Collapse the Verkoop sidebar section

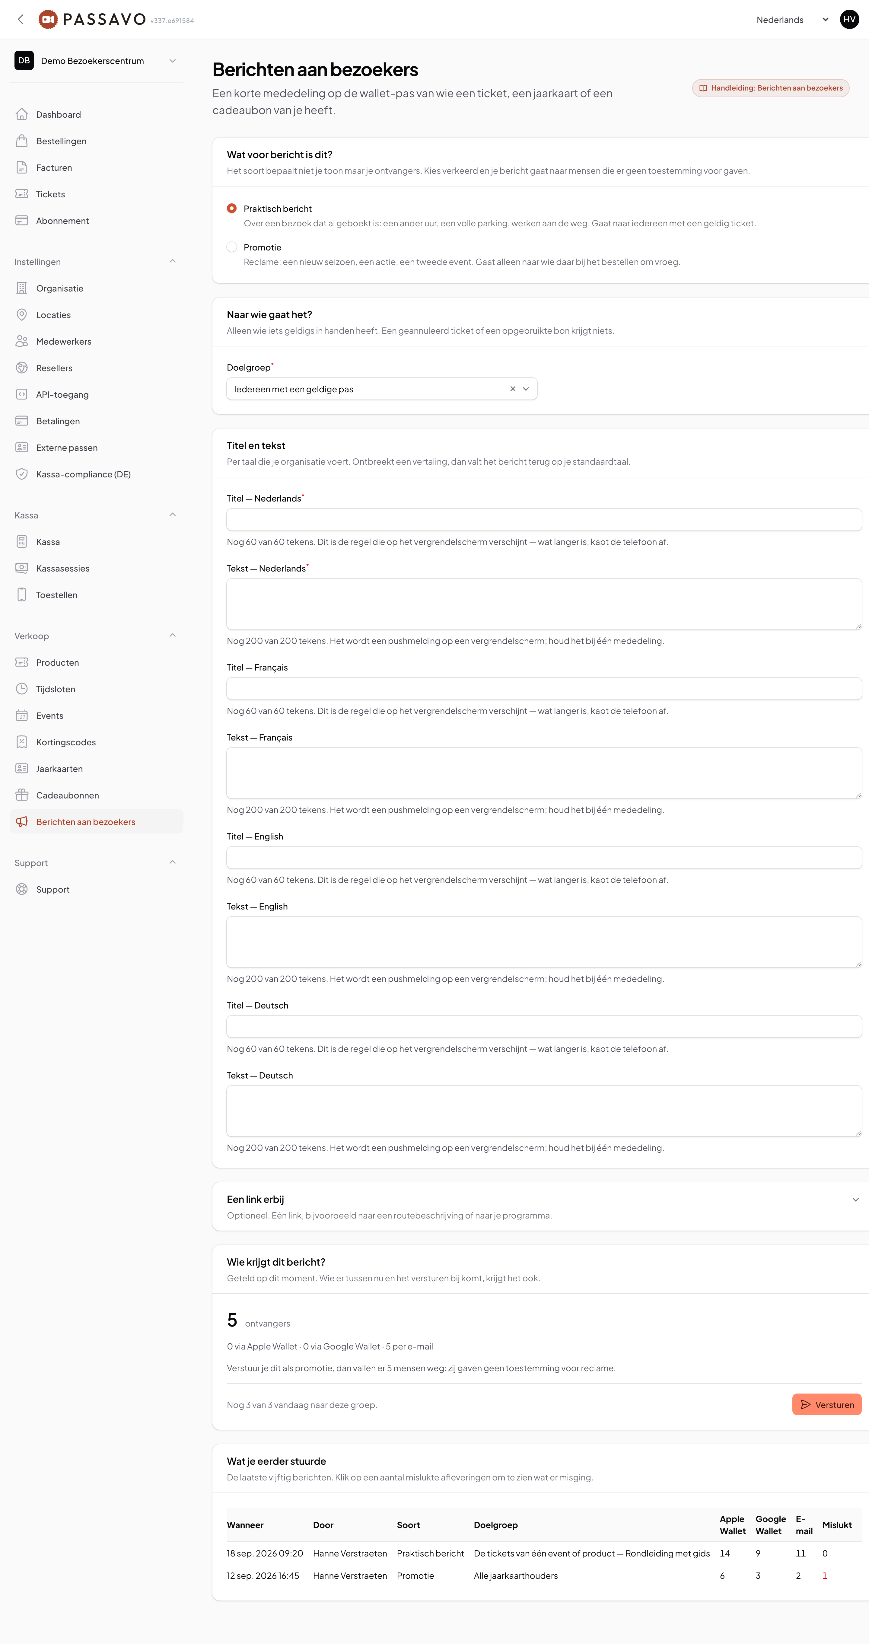tap(172, 636)
